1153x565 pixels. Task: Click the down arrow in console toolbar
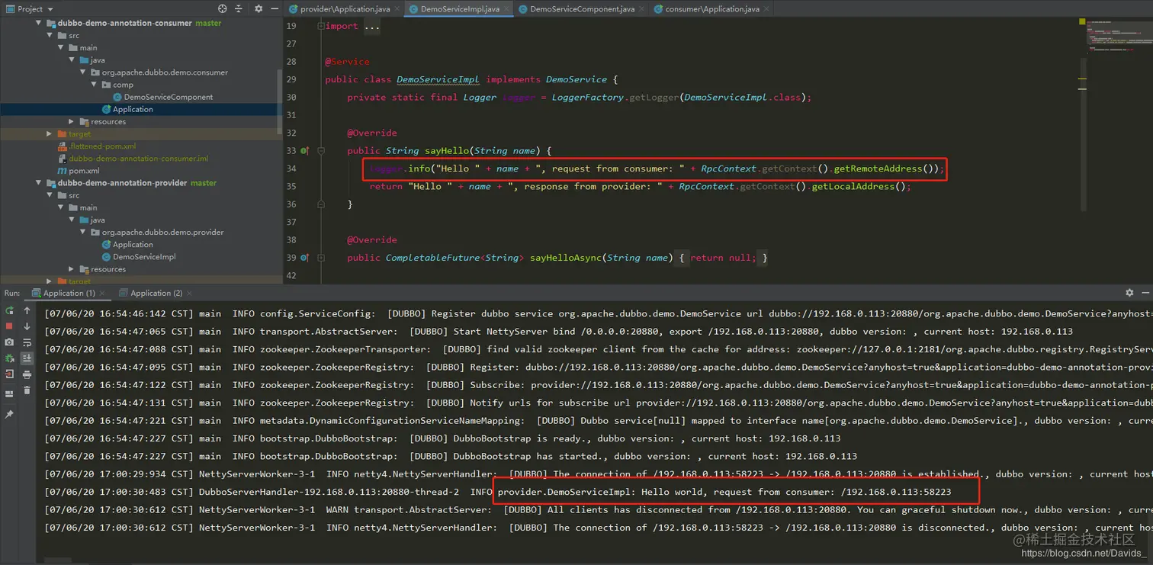tap(27, 326)
